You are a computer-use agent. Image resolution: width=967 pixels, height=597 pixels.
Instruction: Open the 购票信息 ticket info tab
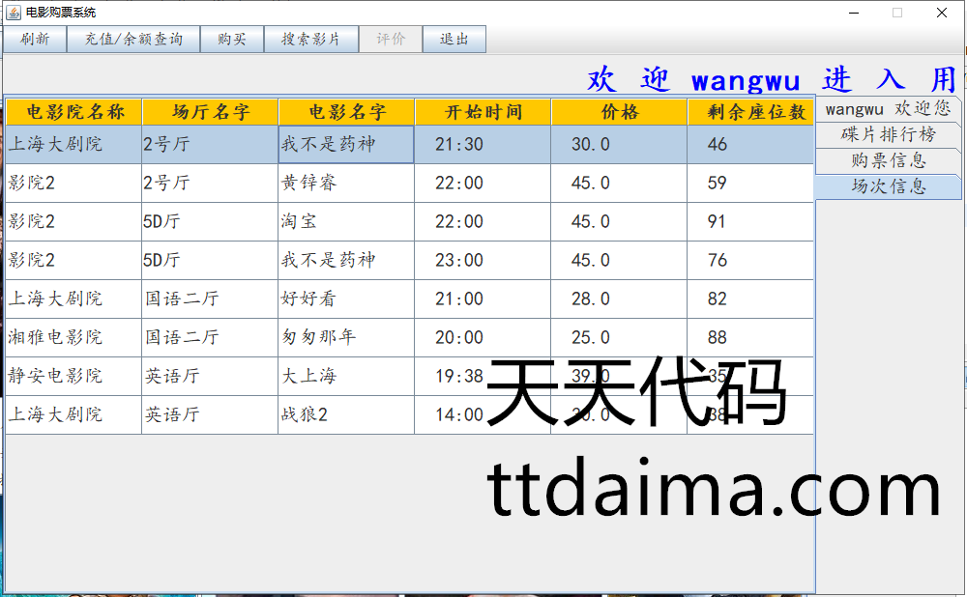pos(887,160)
